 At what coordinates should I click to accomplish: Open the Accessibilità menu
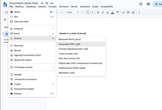106,7
